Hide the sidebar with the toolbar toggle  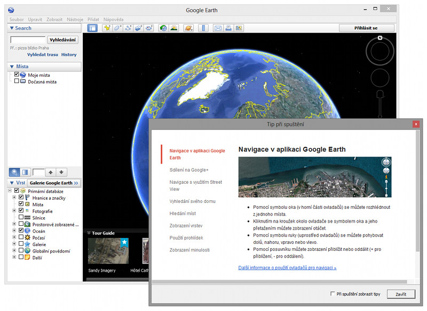click(92, 28)
